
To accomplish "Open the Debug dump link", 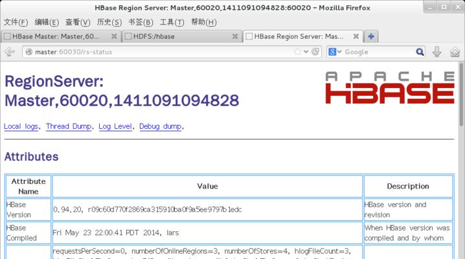I will (x=160, y=126).
